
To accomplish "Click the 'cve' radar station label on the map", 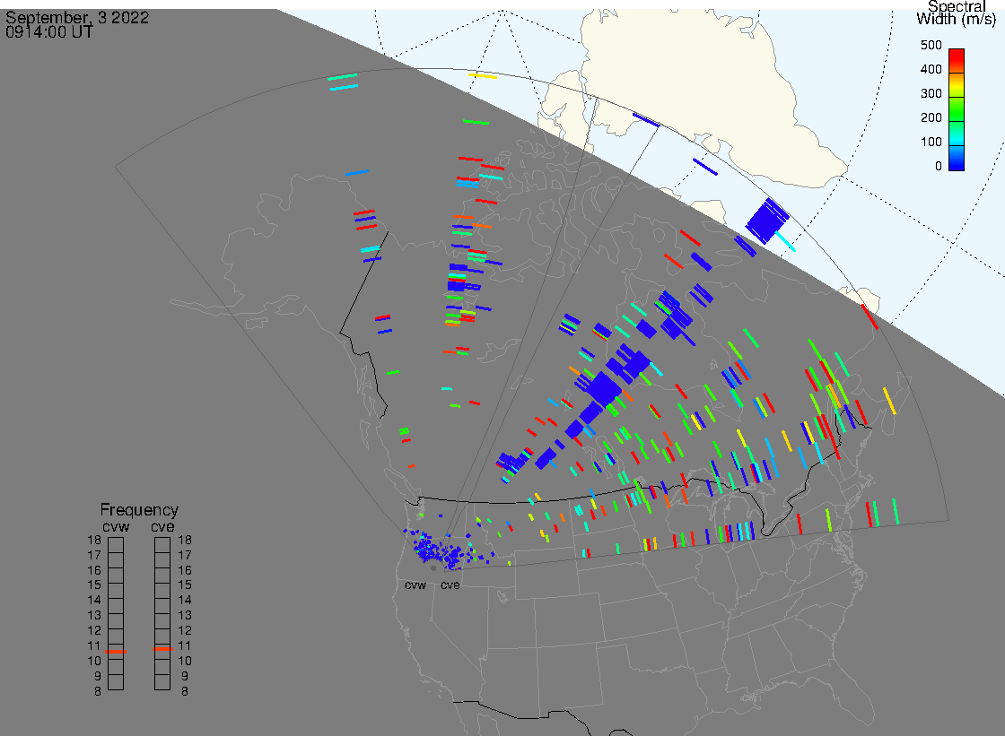I will pyautogui.click(x=450, y=584).
